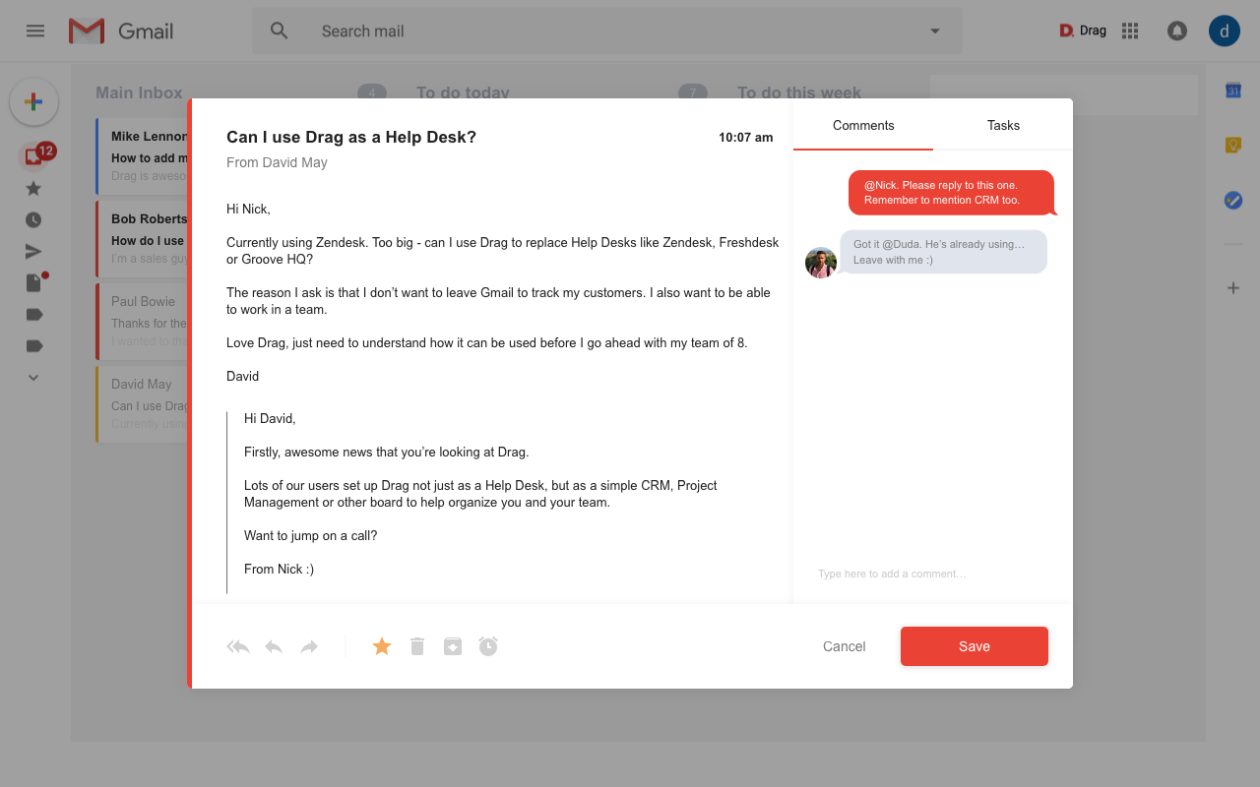The height and width of the screenshot is (787, 1260).
Task: Click the To do today column header
Action: pyautogui.click(x=463, y=92)
